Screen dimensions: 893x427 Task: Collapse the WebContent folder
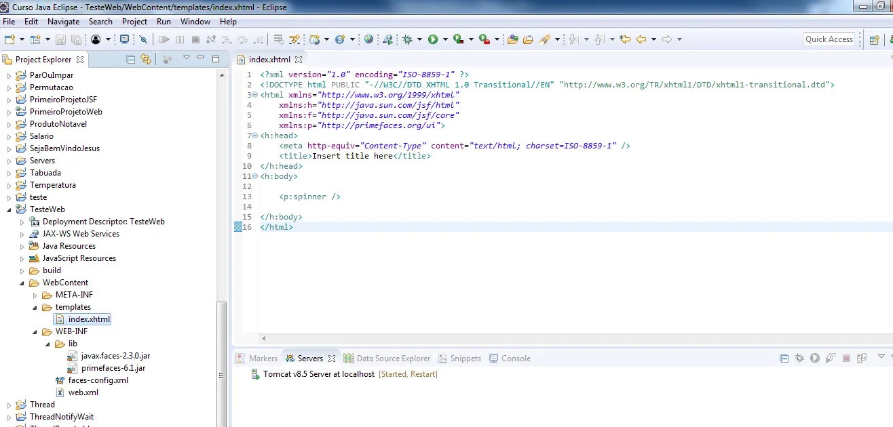point(22,283)
